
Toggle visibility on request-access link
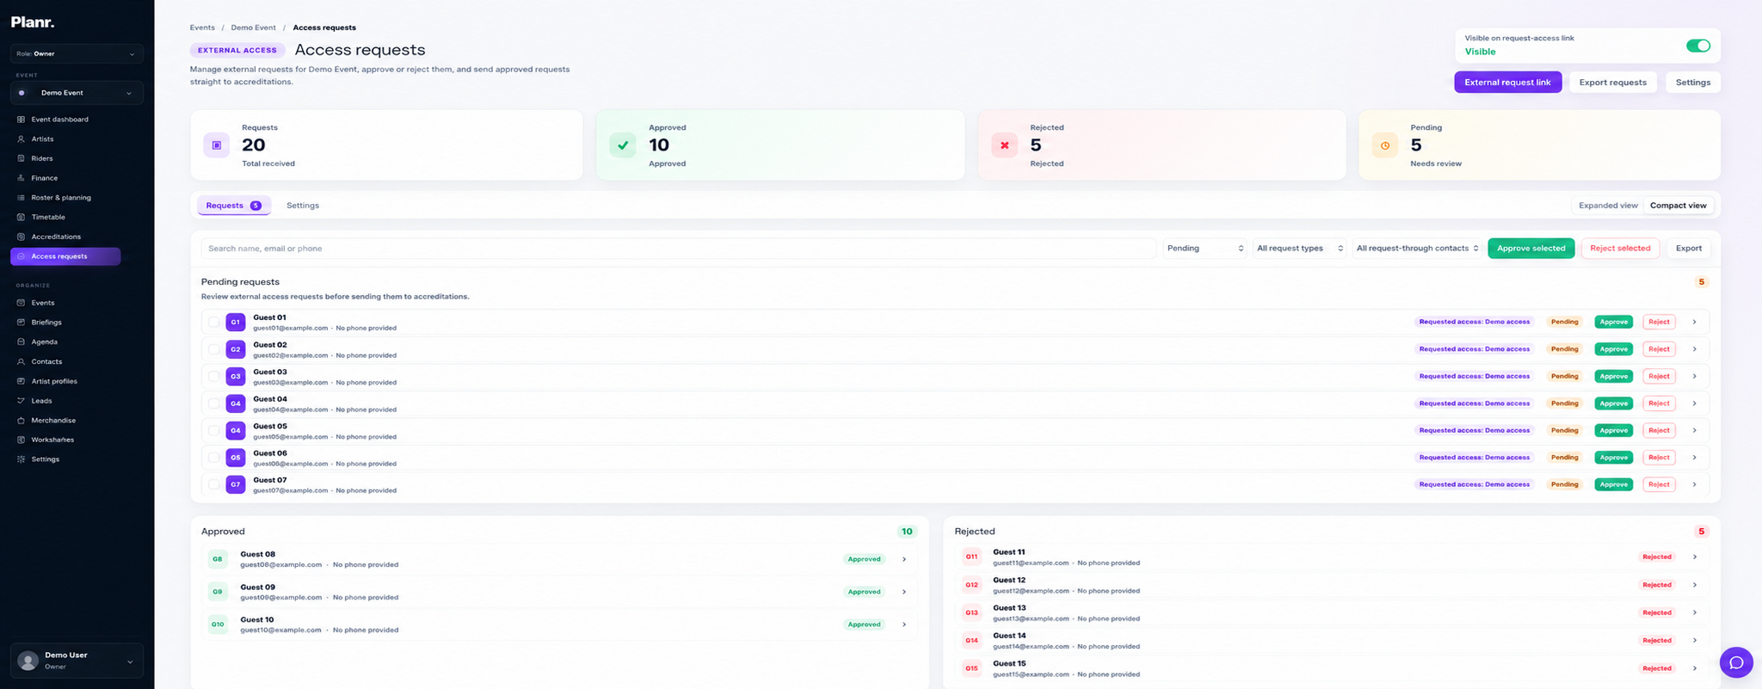coord(1697,46)
